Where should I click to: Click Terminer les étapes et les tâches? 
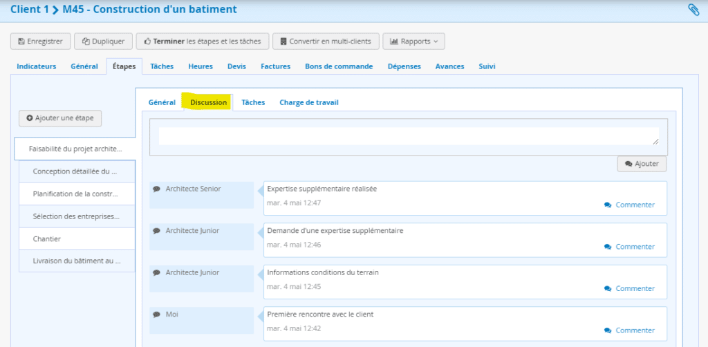pyautogui.click(x=202, y=41)
